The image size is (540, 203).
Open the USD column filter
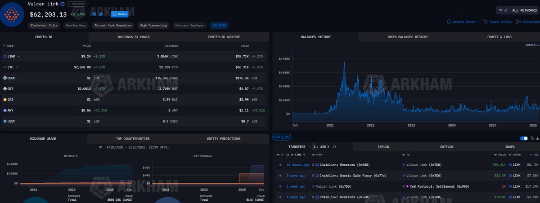point(531,154)
